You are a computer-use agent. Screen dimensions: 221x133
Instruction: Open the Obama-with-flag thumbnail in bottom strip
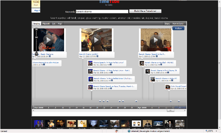coord(38,124)
